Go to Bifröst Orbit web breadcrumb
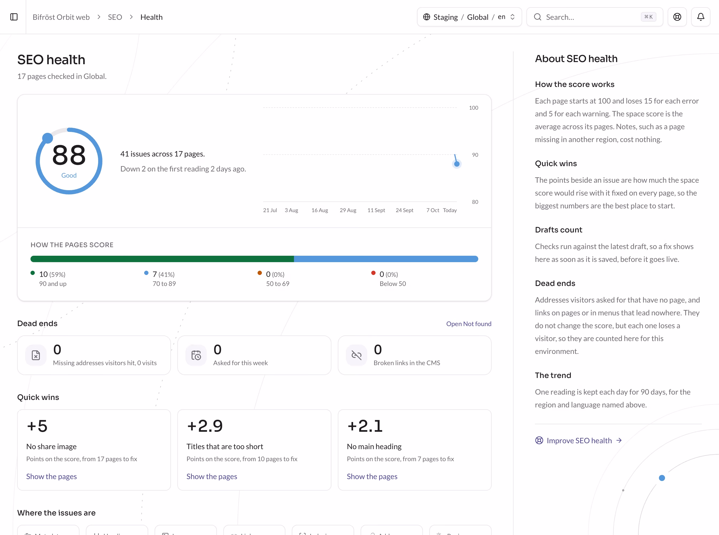The image size is (719, 535). pos(61,17)
